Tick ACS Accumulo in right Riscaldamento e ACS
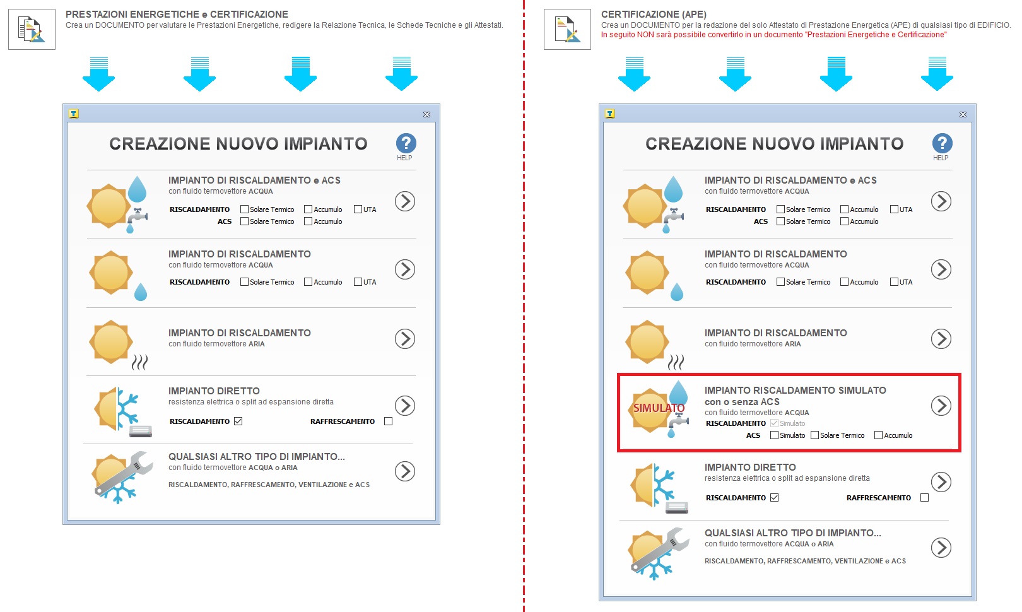The image size is (1022, 612). tap(844, 221)
